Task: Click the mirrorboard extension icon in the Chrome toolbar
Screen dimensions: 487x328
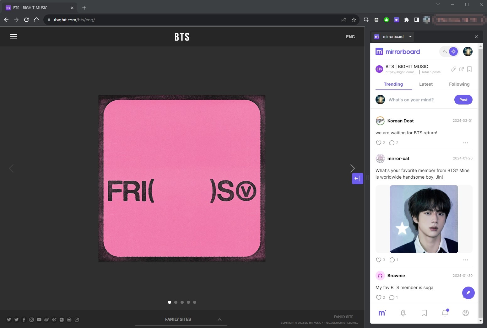Action: [397, 20]
